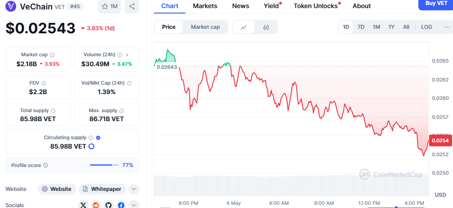Open the X (Twitter) social link
453x208 pixels.
coord(83,205)
